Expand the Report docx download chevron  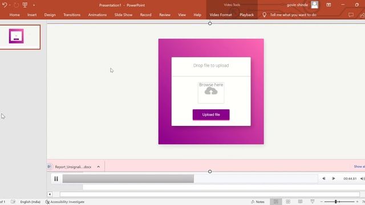tap(99, 167)
